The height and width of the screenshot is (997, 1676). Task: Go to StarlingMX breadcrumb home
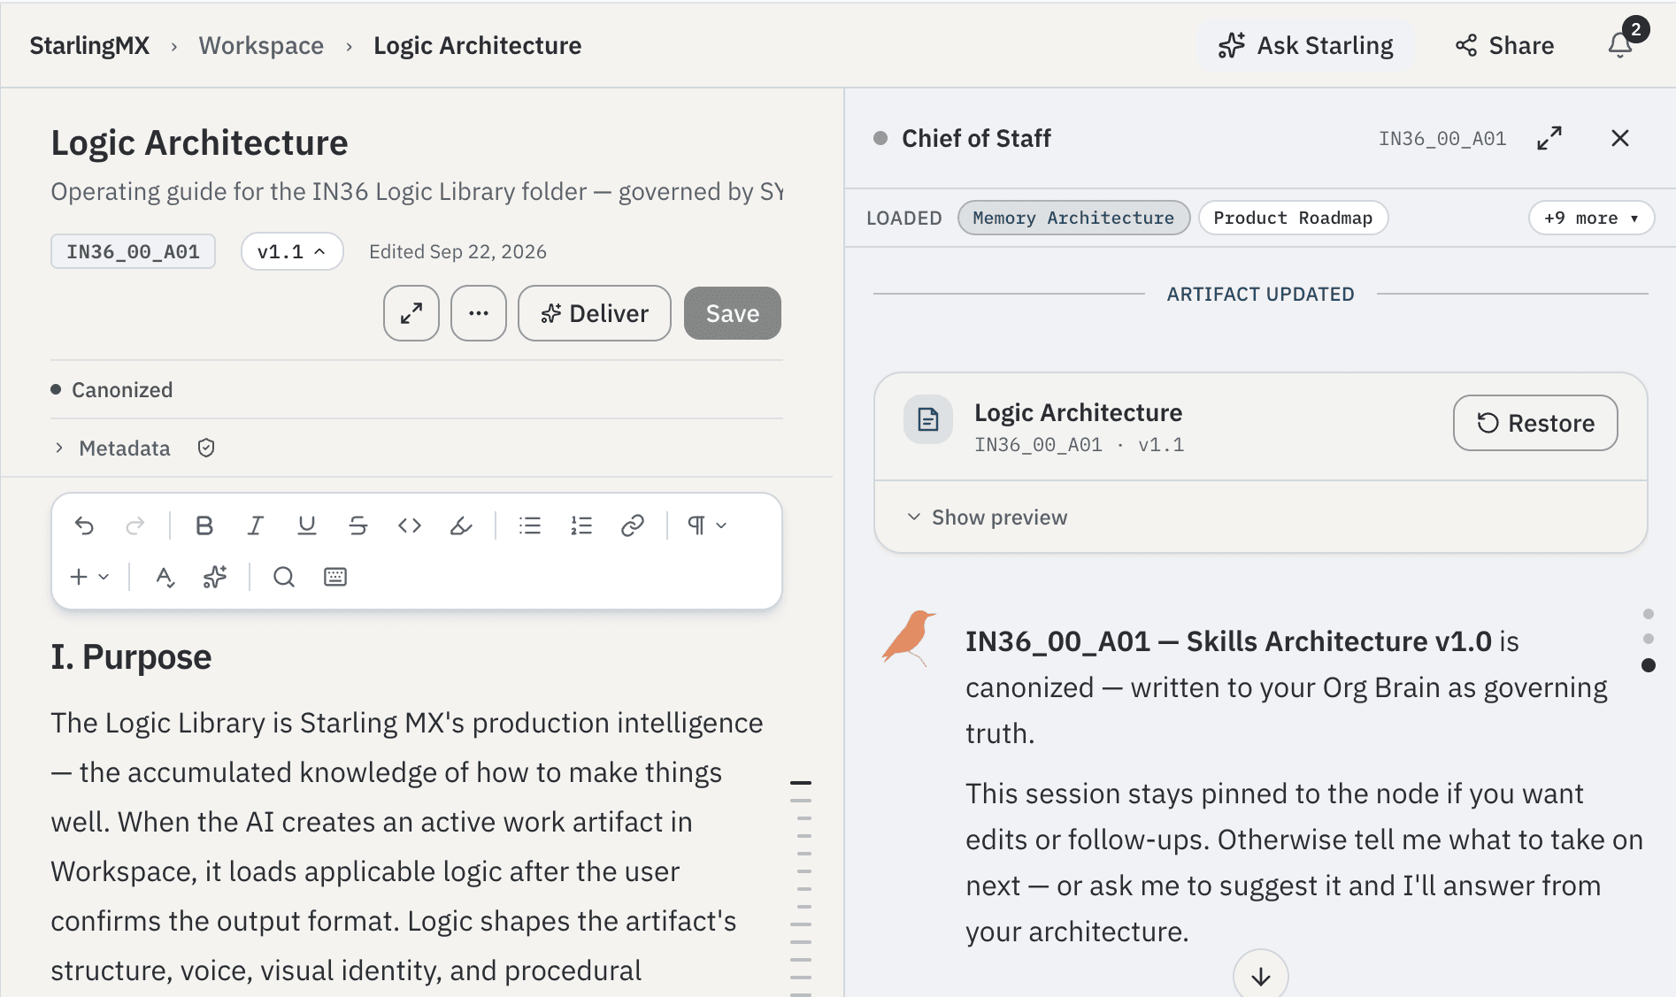coord(89,45)
